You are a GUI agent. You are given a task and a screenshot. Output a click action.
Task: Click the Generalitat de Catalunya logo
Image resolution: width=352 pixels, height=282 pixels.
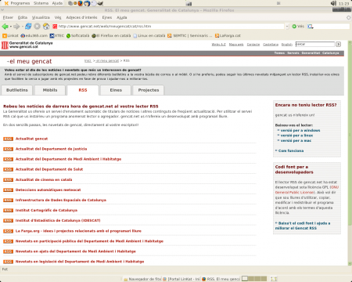coord(27,45)
